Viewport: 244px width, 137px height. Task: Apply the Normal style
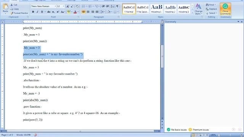pos(129,9)
